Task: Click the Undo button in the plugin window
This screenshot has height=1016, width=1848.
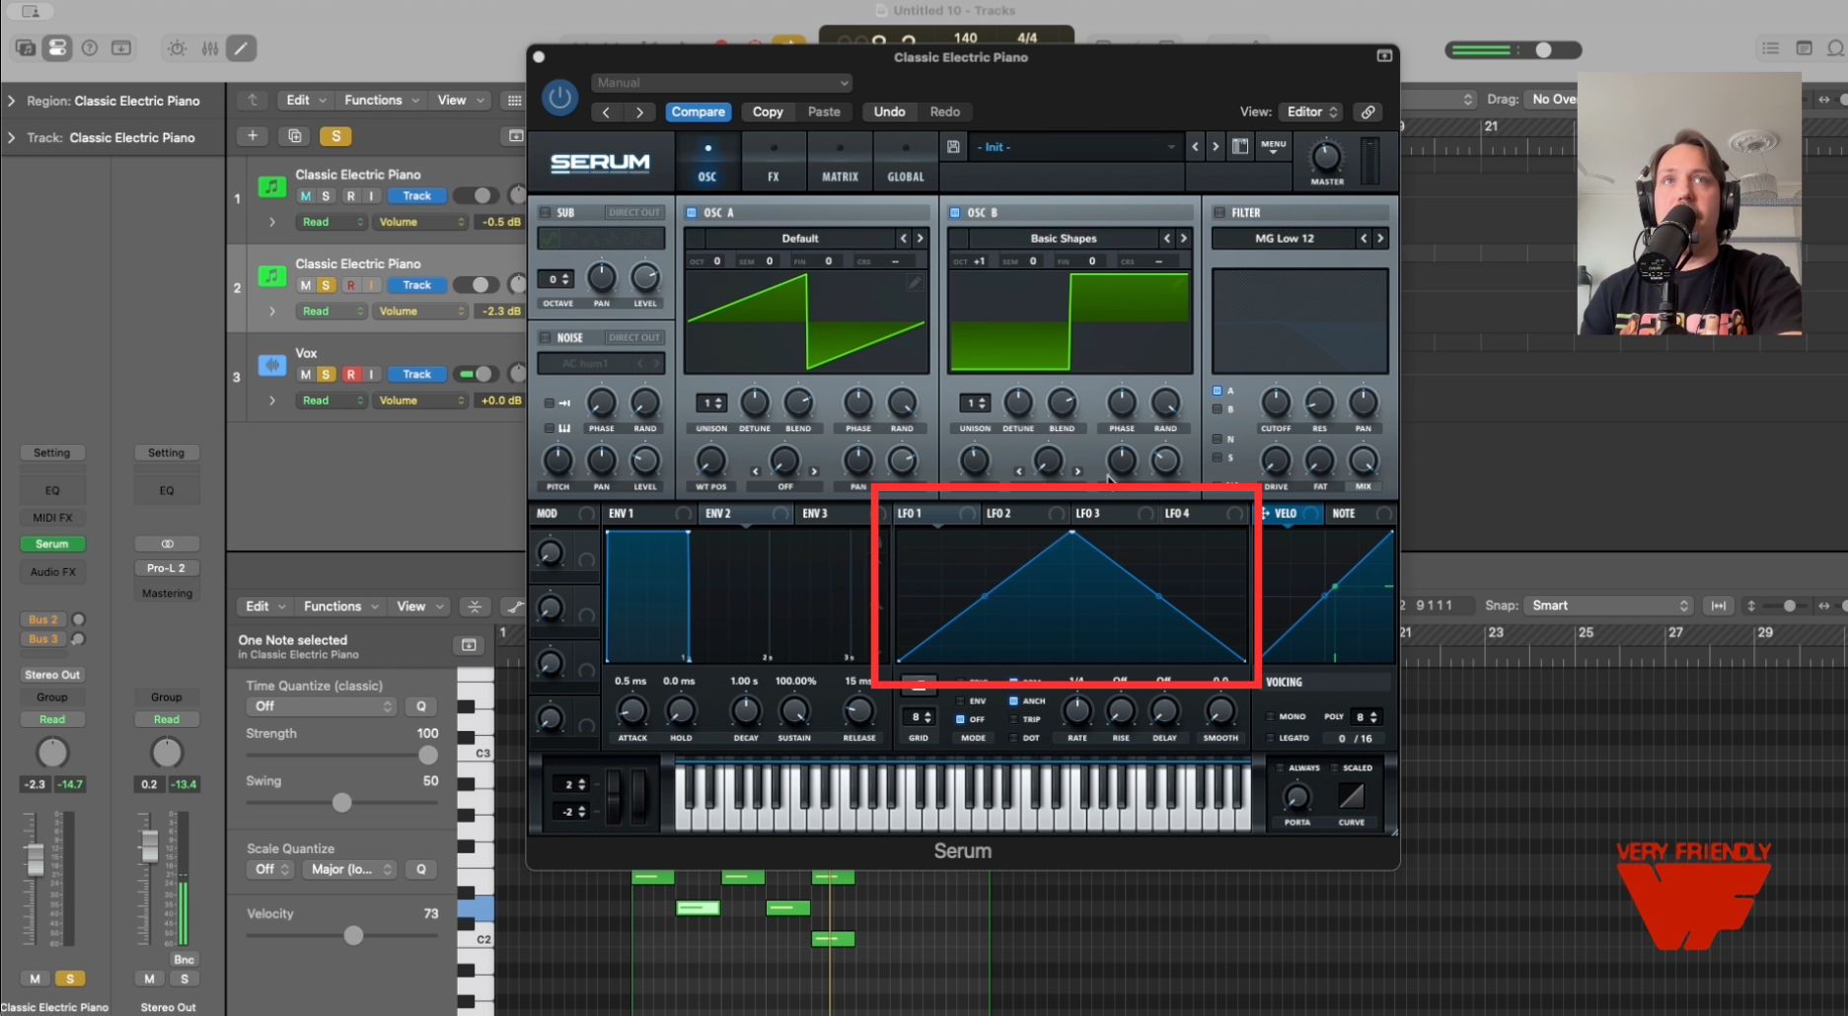Action: [x=887, y=111]
